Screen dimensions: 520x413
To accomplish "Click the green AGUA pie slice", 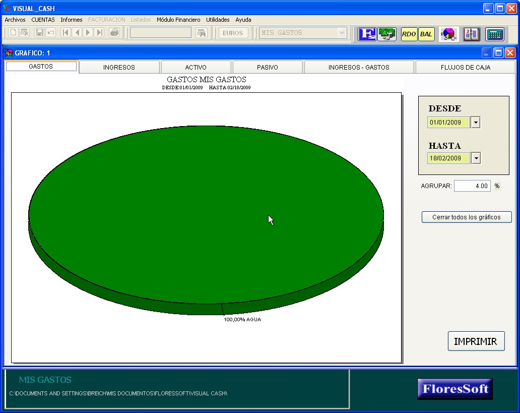I will point(206,215).
